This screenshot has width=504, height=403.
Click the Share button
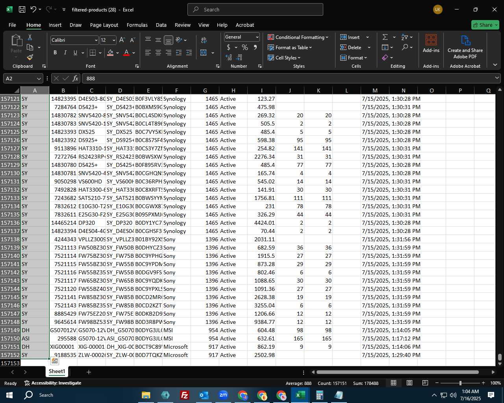pos(485,25)
